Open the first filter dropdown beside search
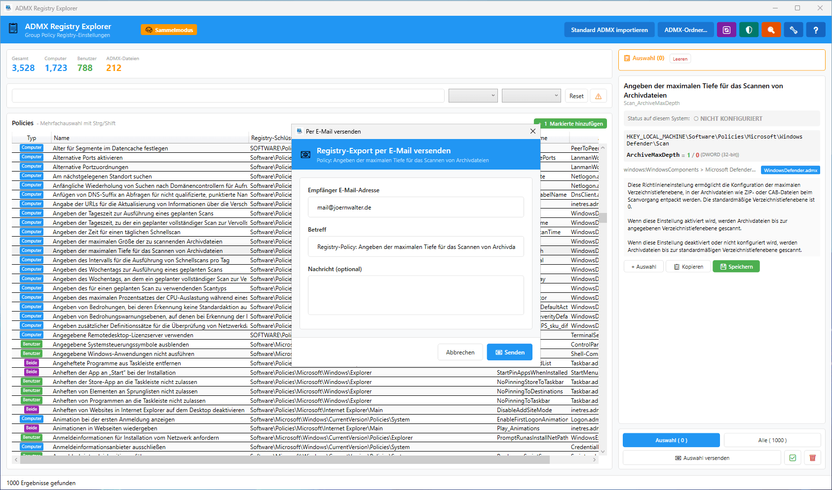Image resolution: width=832 pixels, height=490 pixels. point(473,96)
